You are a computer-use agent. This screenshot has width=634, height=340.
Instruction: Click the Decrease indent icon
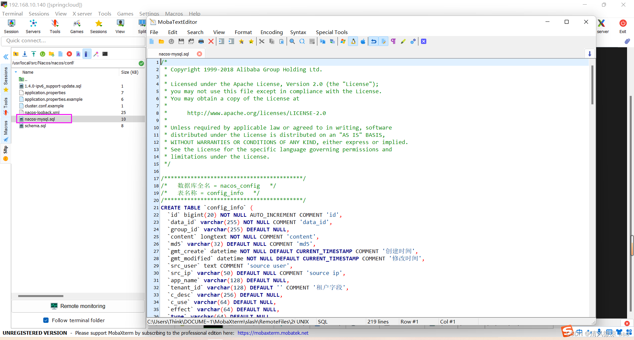222,41
